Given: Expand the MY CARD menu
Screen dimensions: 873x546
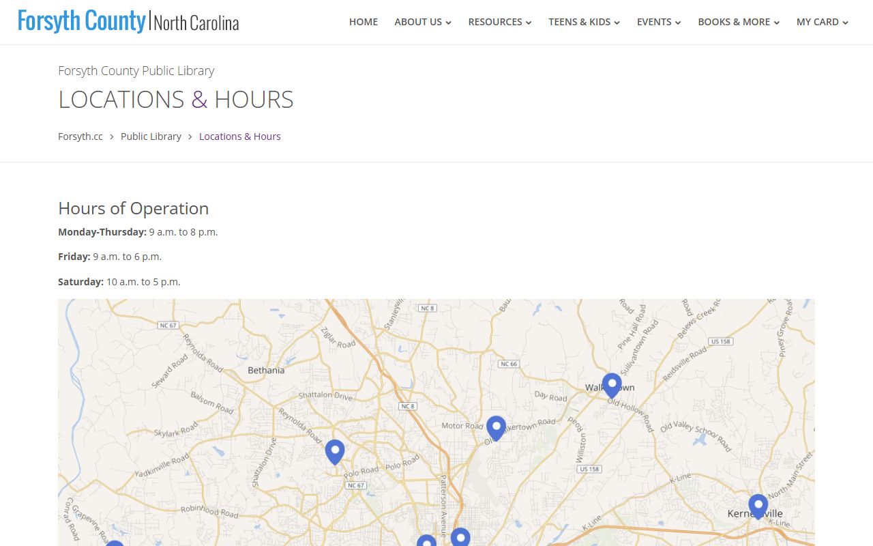Looking at the screenshot, I should 823,22.
